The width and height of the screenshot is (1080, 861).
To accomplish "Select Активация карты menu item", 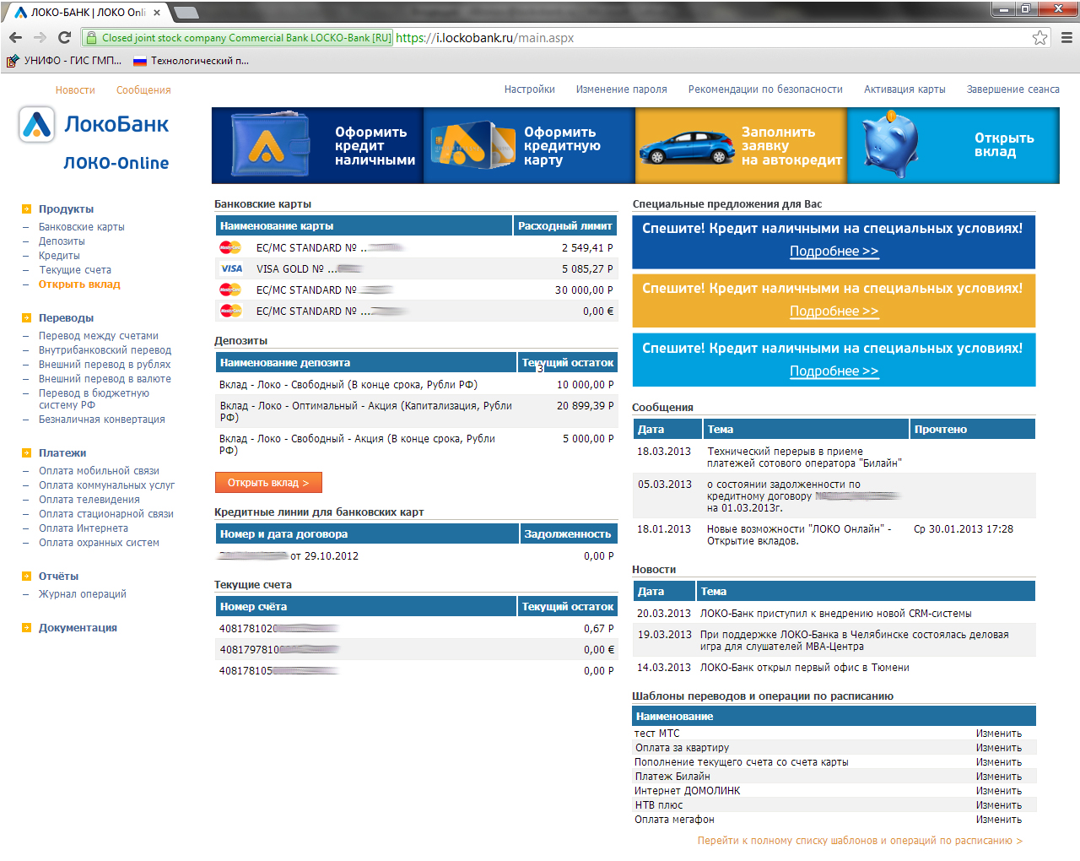I will (x=904, y=89).
